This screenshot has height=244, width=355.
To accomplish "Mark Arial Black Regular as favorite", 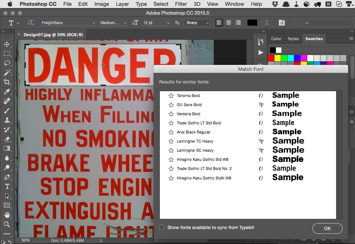I will coord(171,132).
